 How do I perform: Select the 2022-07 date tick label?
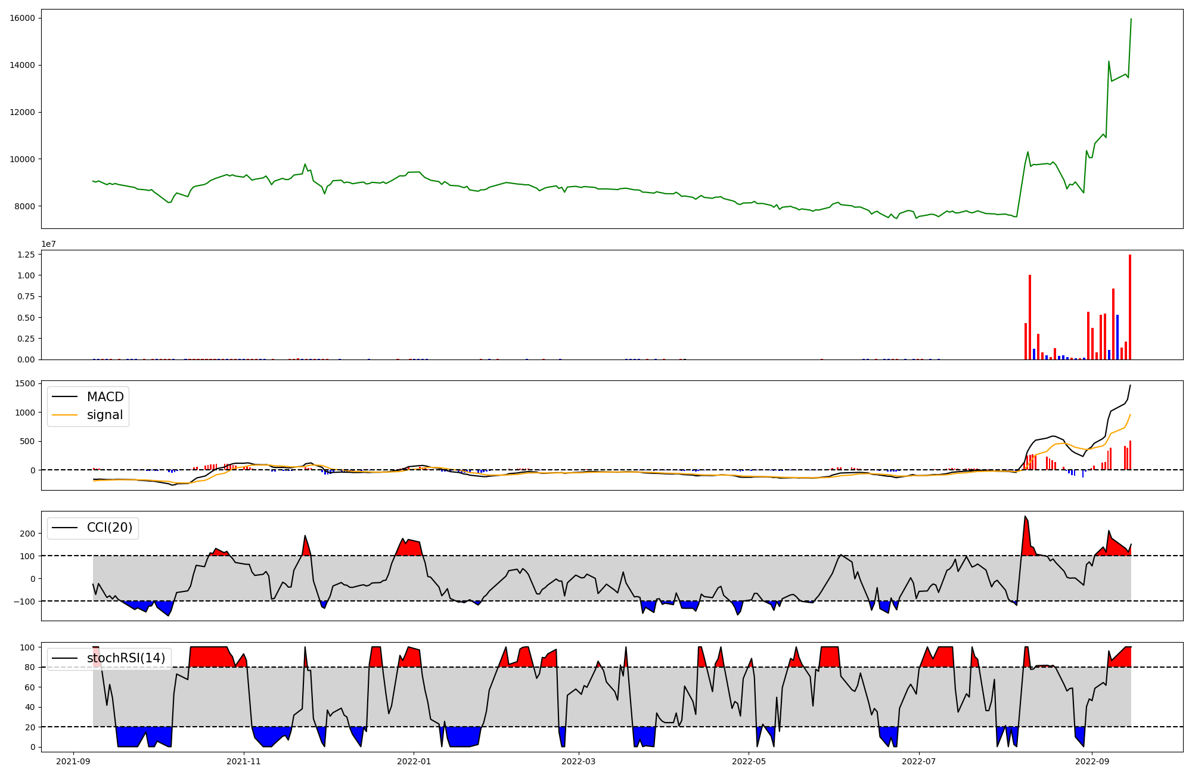[x=919, y=761]
